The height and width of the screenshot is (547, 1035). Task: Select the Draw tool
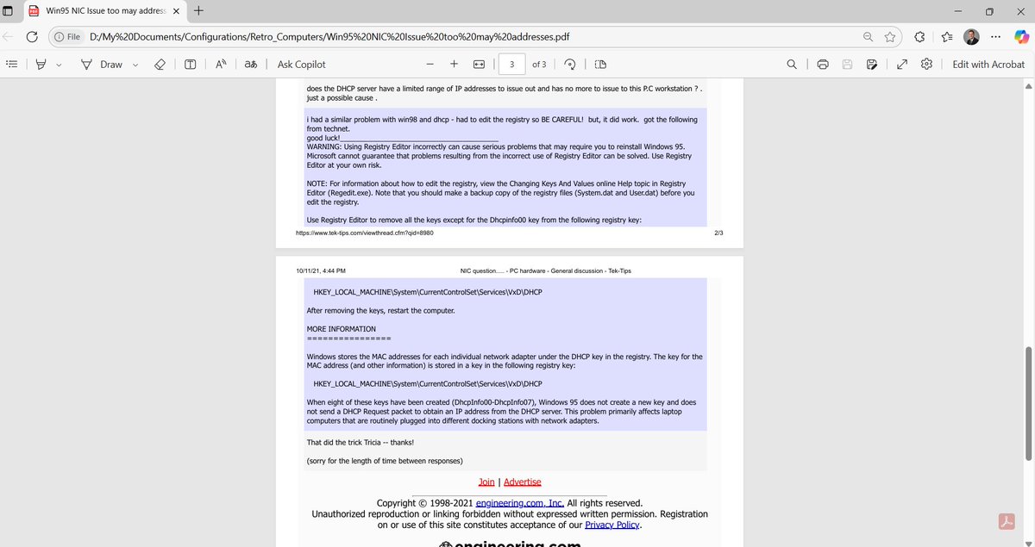pyautogui.click(x=102, y=65)
